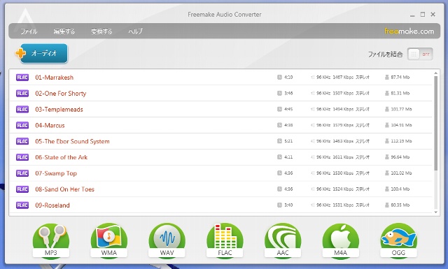Click file size icon of 07-Swamp Top
Screen dimensions: 448x269
[x=387, y=173]
